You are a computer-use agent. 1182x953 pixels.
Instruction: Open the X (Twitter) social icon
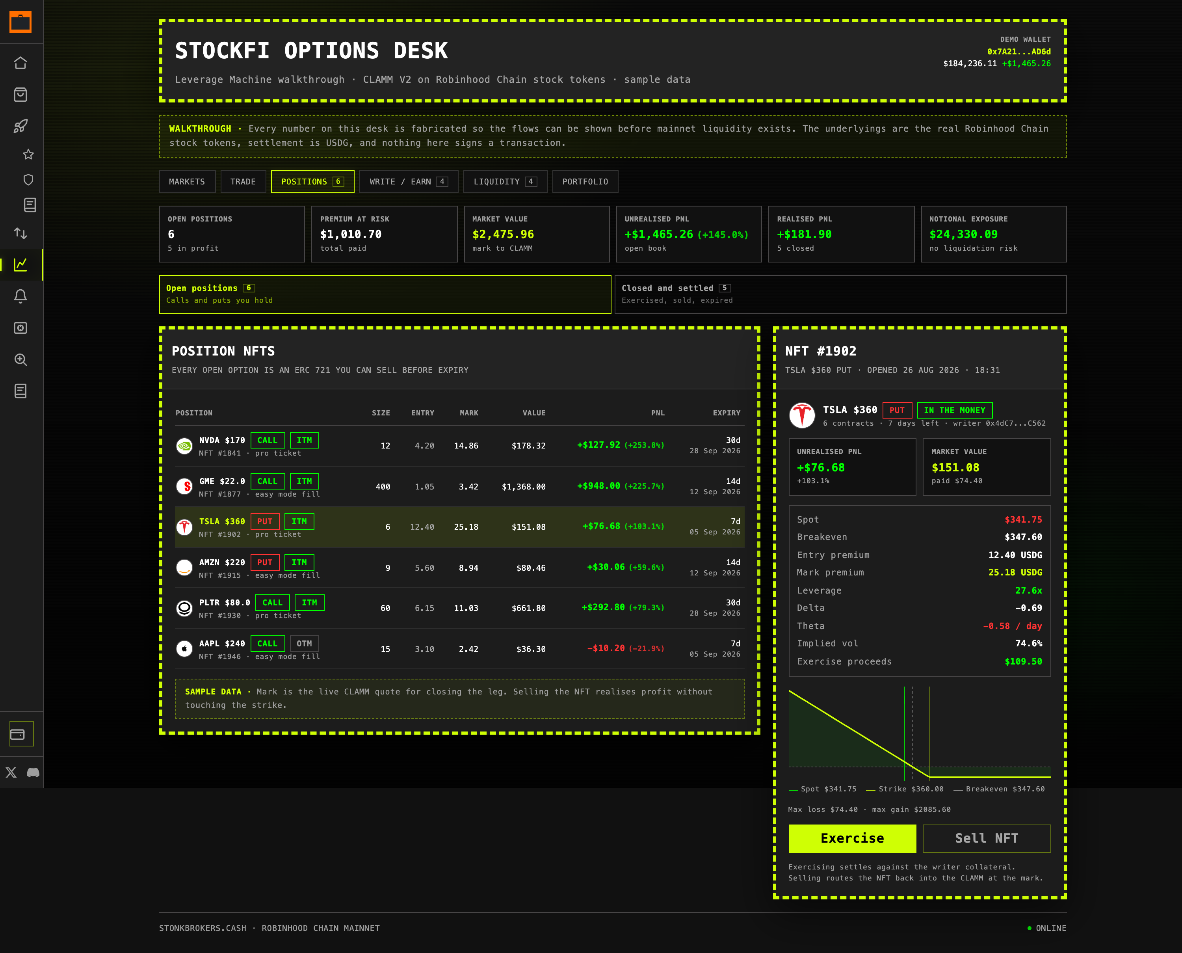point(11,772)
